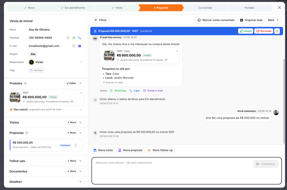Open the Mais options menu
The height and width of the screenshot is (190, 287).
tap(273, 20)
